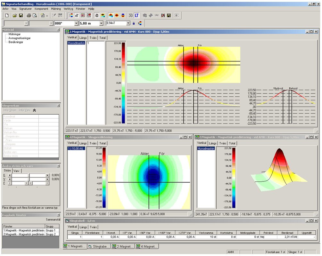Switch Slingtabell to the Längs tab
The image size is (322, 256).
click(83, 227)
